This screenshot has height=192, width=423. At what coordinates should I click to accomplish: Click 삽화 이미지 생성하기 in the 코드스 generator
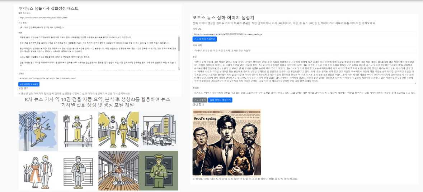(x=220, y=100)
